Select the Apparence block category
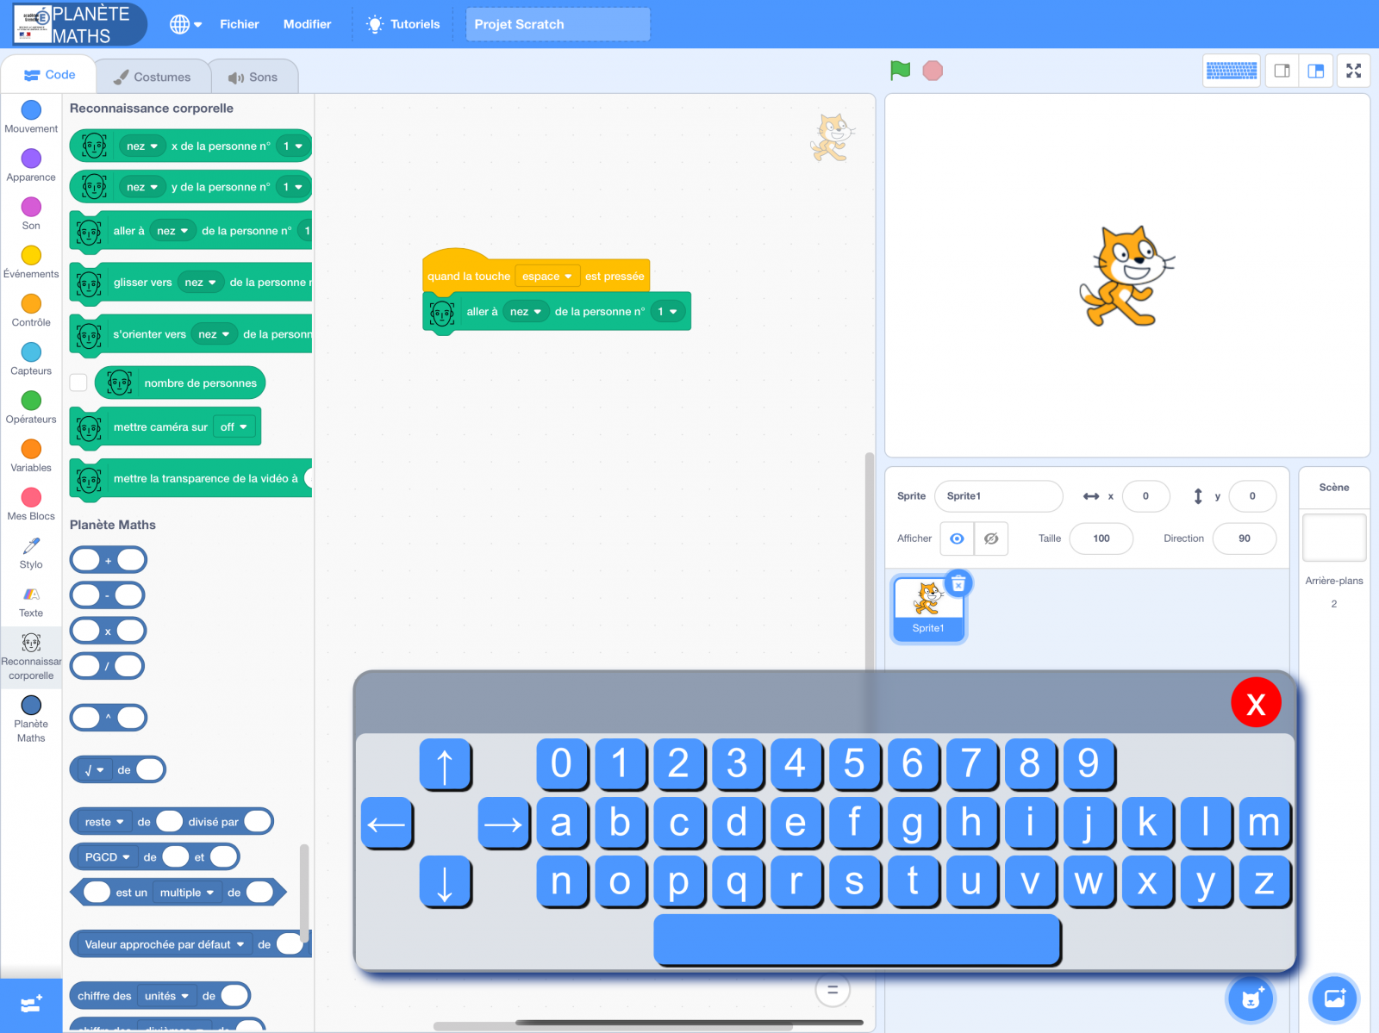This screenshot has width=1379, height=1033. coord(31,165)
